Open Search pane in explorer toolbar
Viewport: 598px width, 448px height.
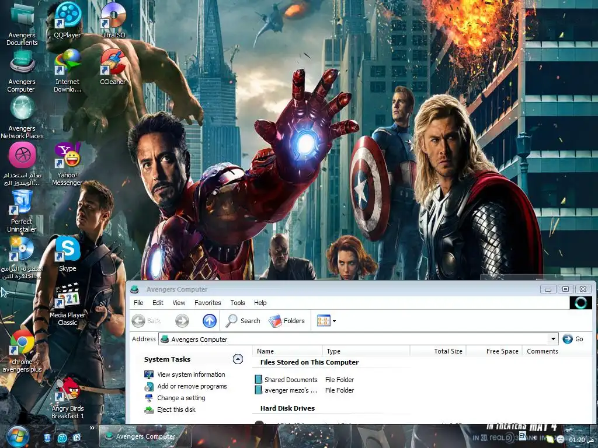pyautogui.click(x=243, y=321)
